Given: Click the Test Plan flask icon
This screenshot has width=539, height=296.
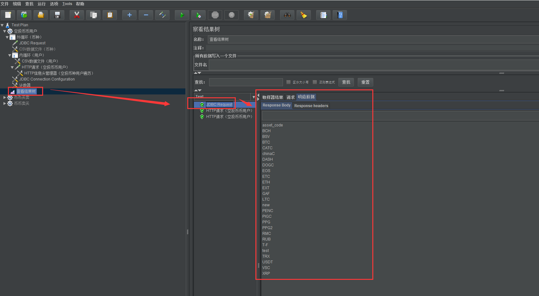Looking at the screenshot, I should [x=7, y=25].
